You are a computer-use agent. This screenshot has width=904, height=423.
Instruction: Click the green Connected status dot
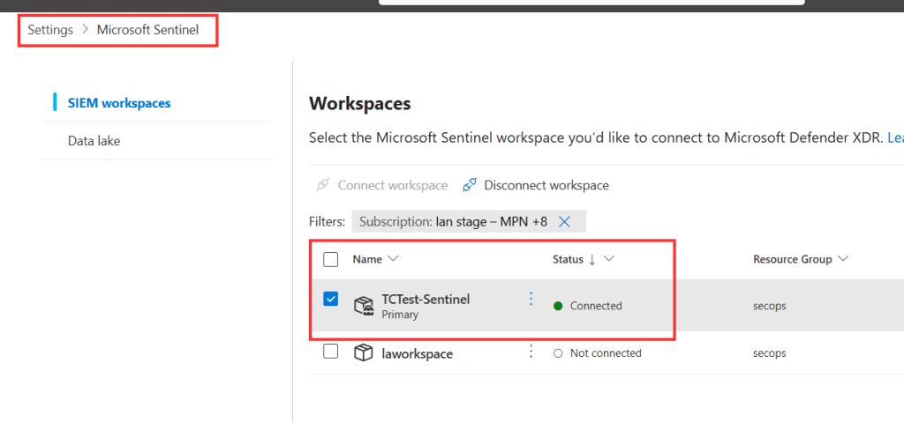point(557,306)
